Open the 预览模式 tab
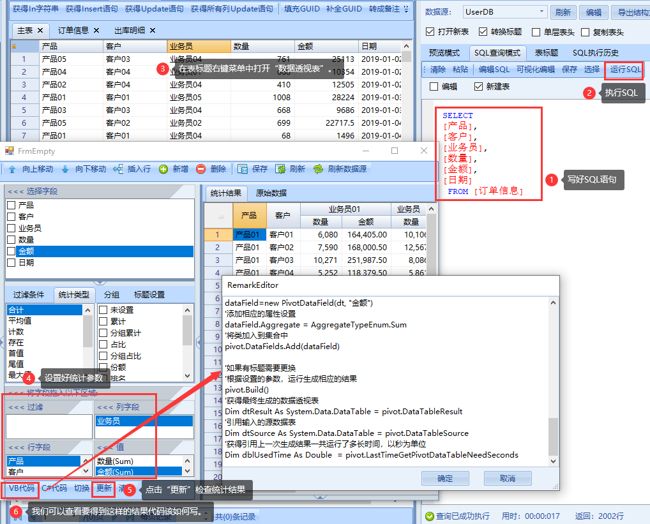The image size is (650, 524). point(444,52)
